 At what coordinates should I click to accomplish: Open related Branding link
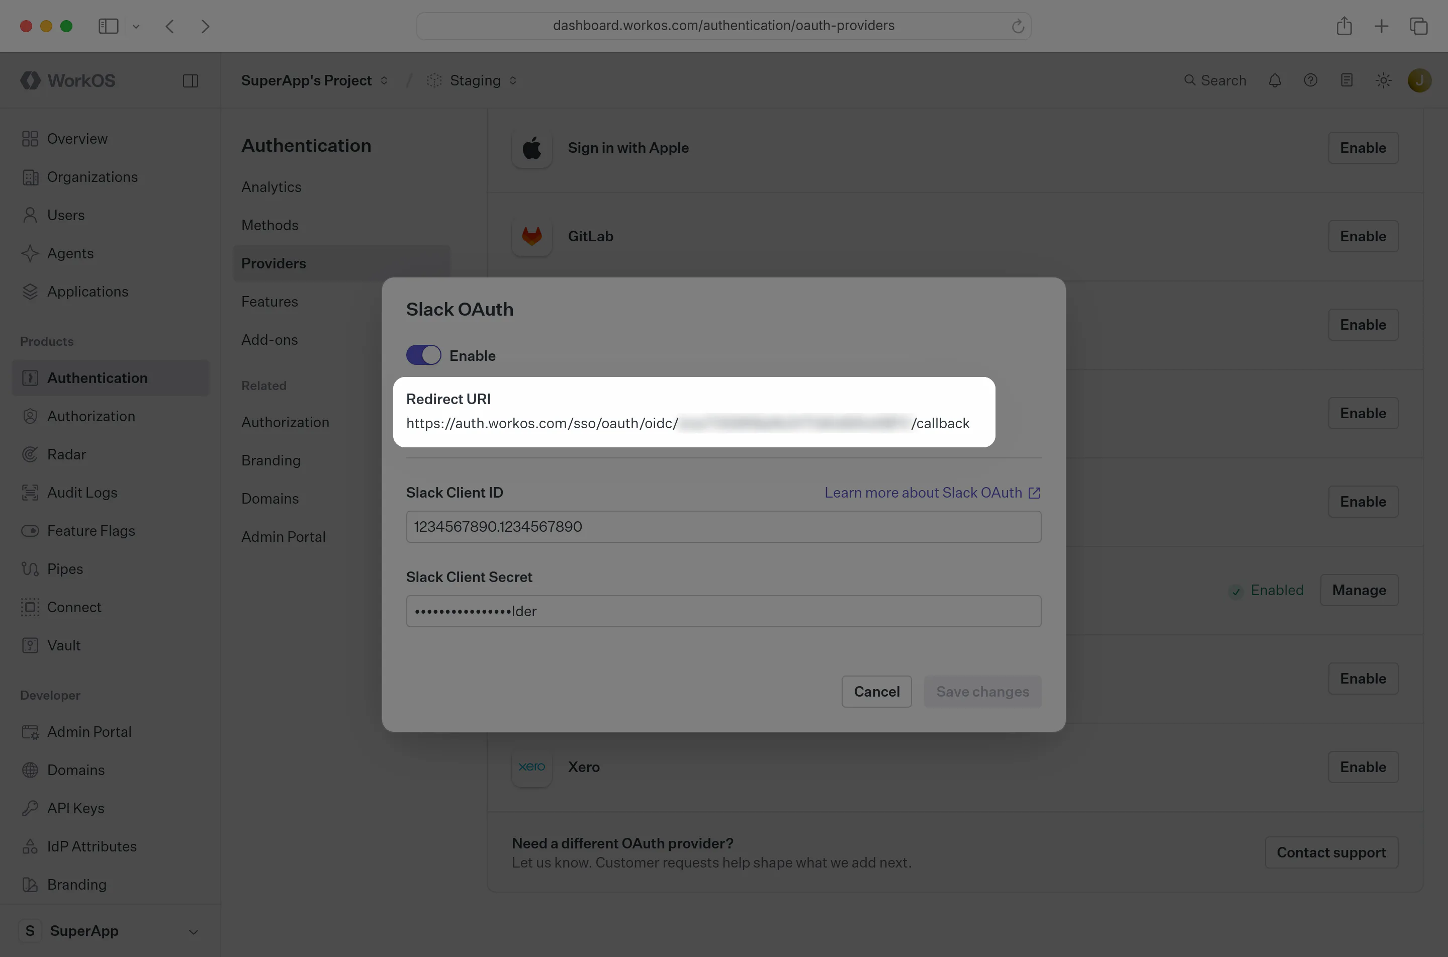click(x=270, y=460)
